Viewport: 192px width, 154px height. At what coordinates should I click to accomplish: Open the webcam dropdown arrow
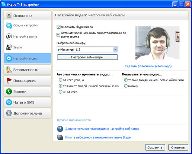[115, 49]
